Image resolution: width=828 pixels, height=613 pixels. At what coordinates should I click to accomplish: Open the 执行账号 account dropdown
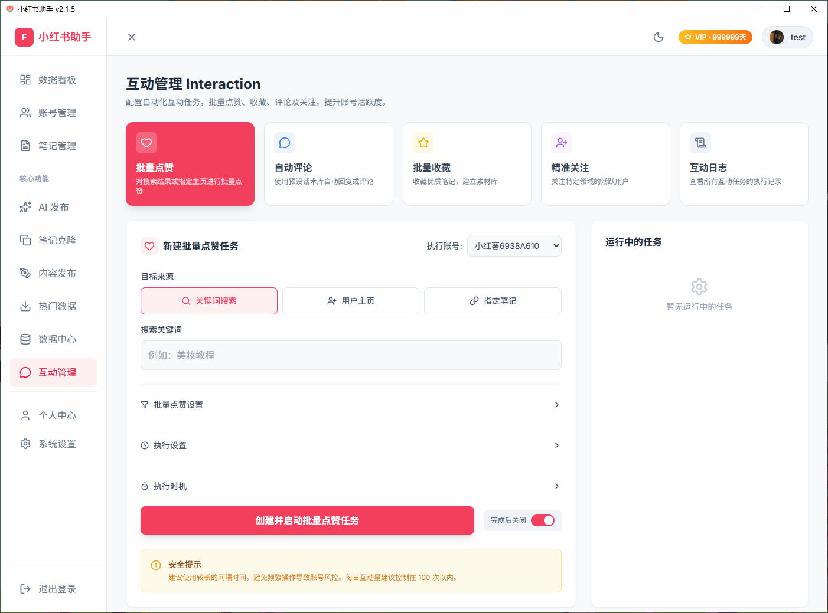pyautogui.click(x=513, y=245)
